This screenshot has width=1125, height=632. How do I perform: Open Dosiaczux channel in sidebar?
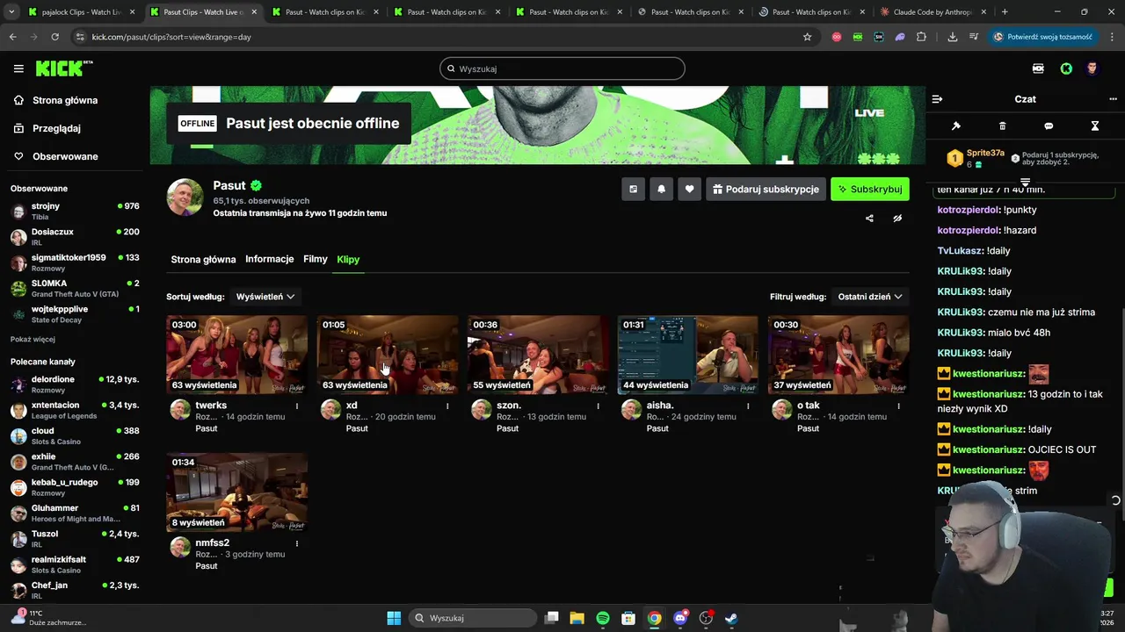click(75, 237)
